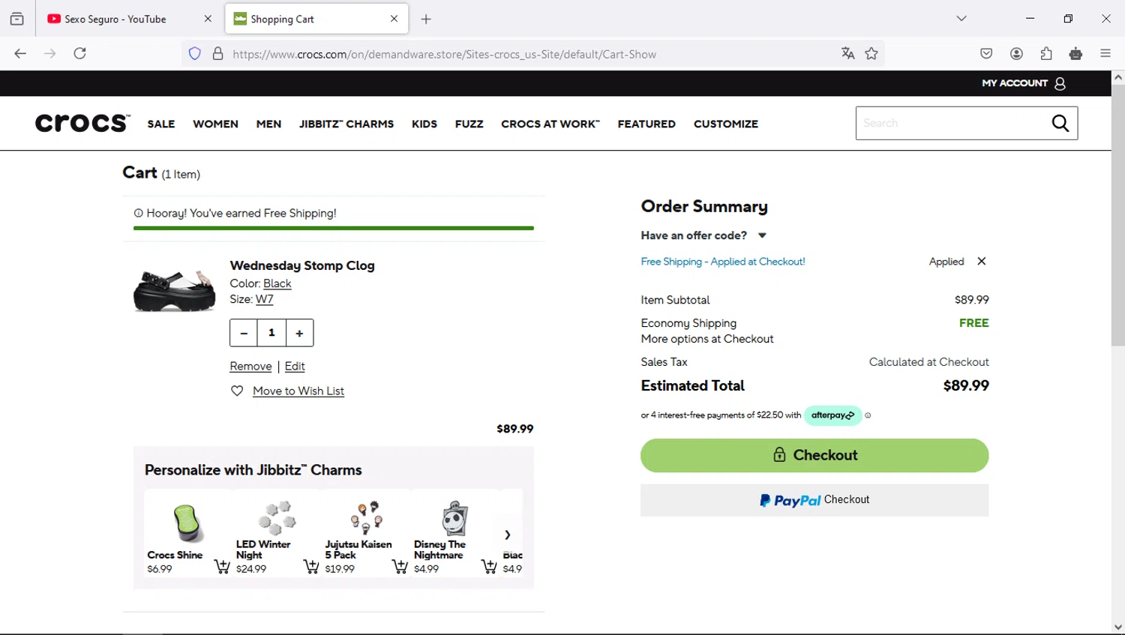Open Firefox account icon
The width and height of the screenshot is (1125, 635).
(1016, 53)
